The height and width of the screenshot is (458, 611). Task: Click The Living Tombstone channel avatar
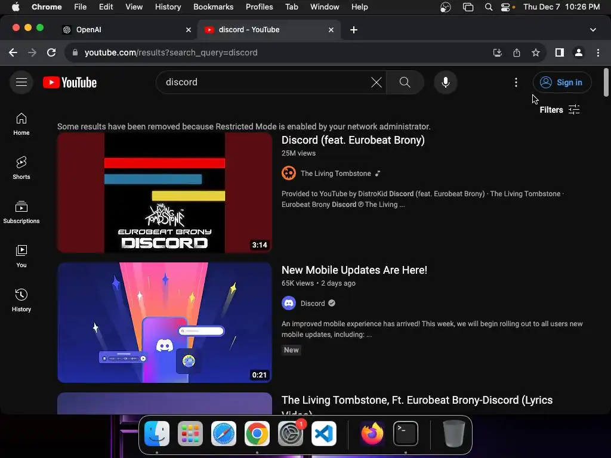point(289,174)
